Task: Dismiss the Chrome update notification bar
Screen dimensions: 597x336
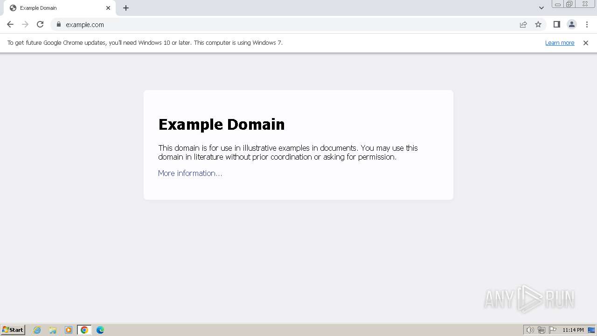Action: pyautogui.click(x=586, y=42)
